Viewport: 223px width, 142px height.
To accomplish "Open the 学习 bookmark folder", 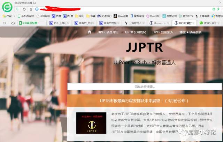I will [80, 16].
